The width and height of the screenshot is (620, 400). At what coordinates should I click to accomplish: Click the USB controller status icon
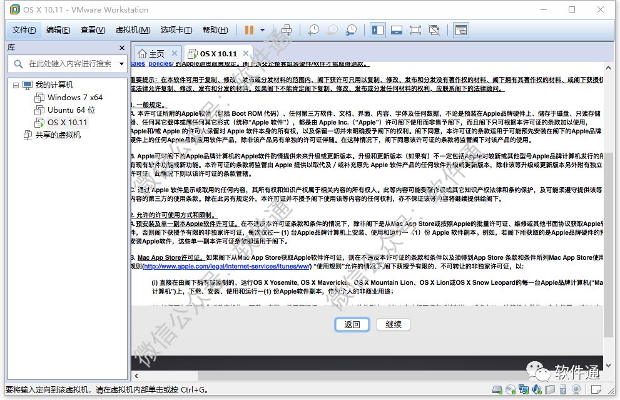563,390
